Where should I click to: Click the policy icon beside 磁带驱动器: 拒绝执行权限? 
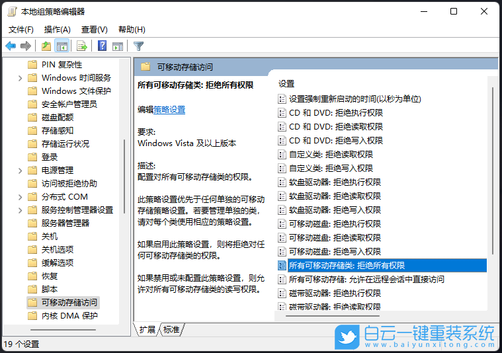282,293
